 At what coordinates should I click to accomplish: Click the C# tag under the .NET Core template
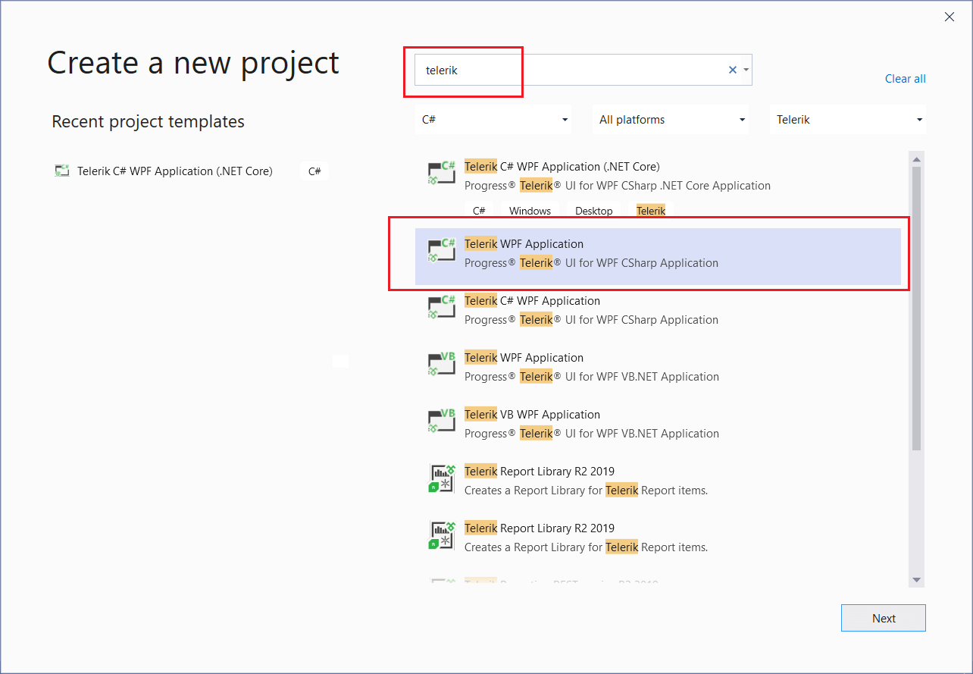tap(479, 211)
